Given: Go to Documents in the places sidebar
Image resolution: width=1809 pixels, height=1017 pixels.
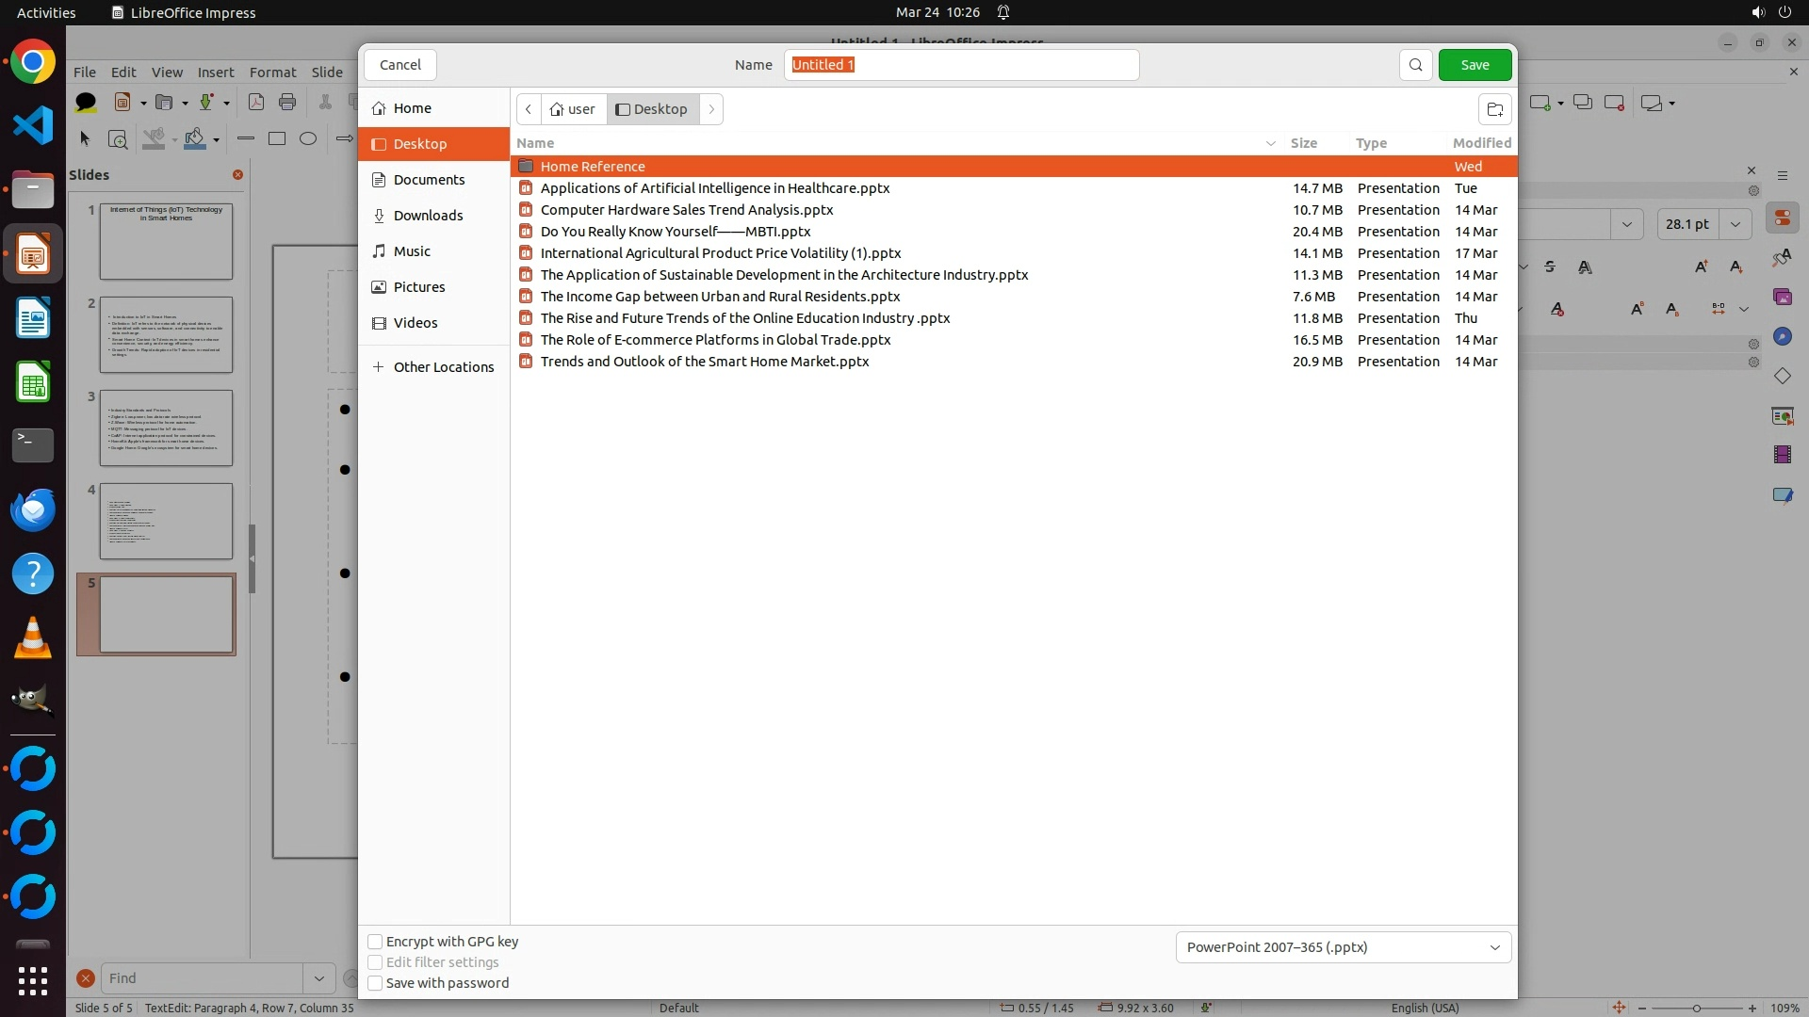Looking at the screenshot, I should pos(429,180).
